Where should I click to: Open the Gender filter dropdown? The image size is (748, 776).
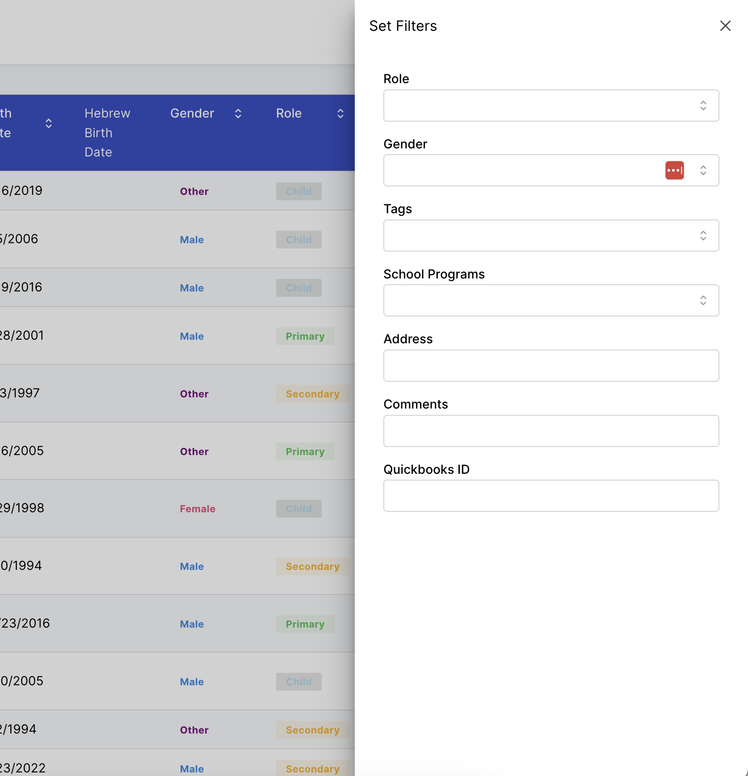pos(523,170)
